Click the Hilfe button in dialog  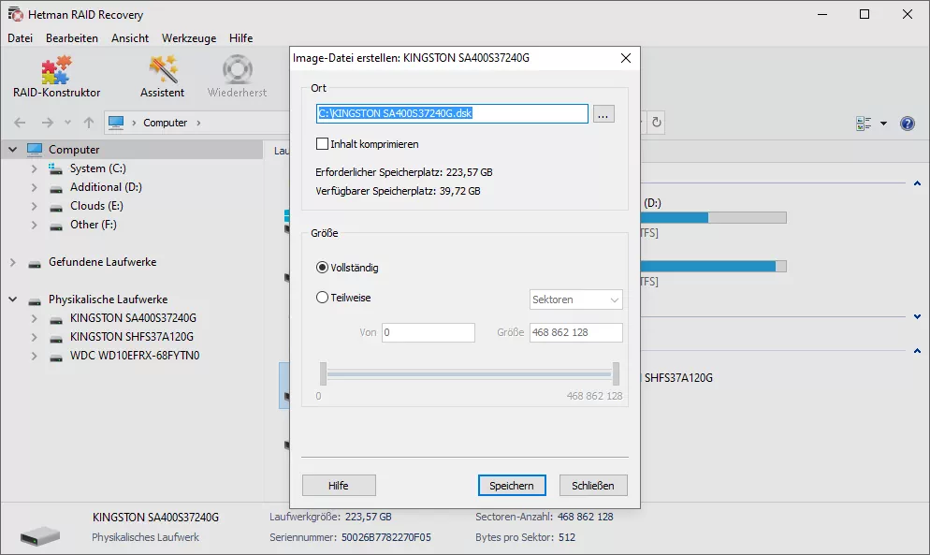point(339,486)
